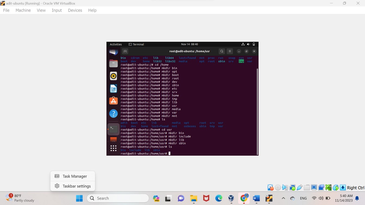Click the VirtualBox mouse integration icon
The image size is (365, 205).
click(x=336, y=188)
